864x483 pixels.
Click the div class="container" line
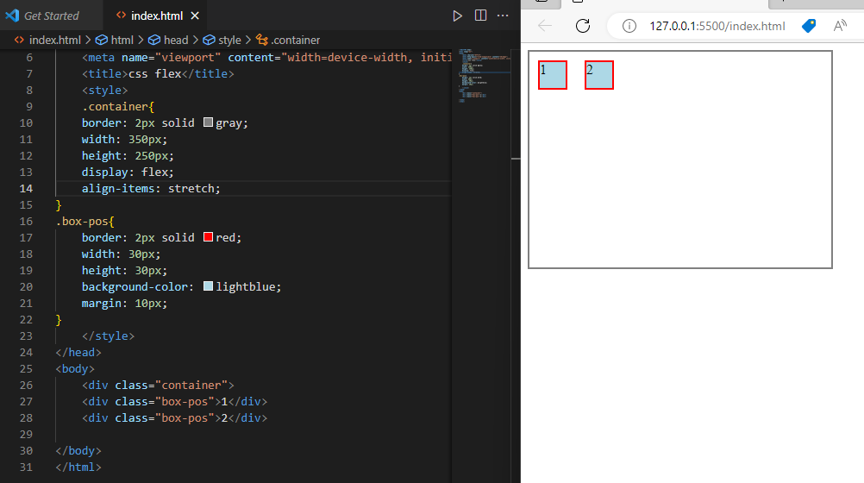(158, 385)
